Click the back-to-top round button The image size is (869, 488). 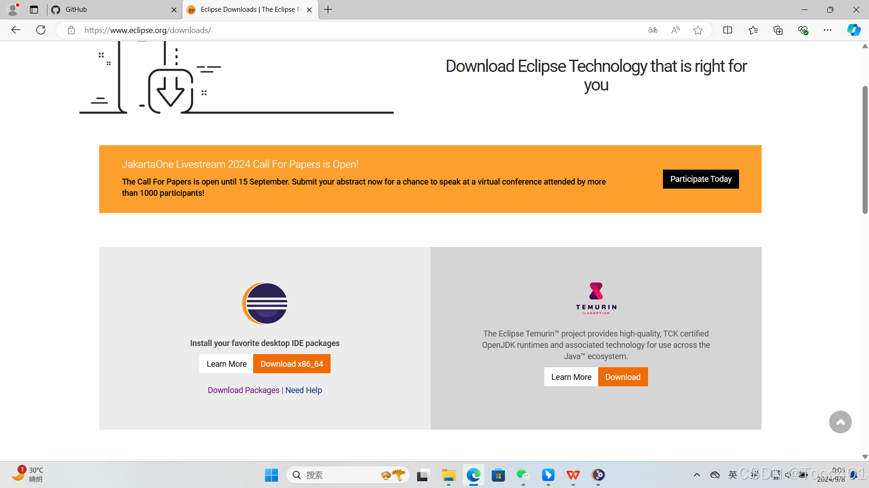coord(840,422)
